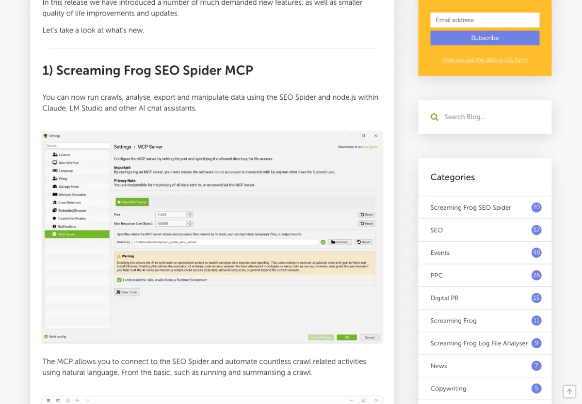Click the User Interface monitor icon
This screenshot has width=582, height=404.
tap(55, 163)
